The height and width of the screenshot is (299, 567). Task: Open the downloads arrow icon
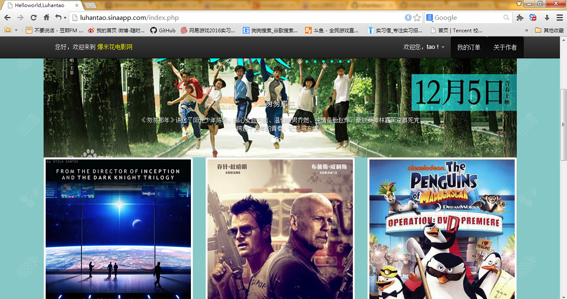click(547, 18)
